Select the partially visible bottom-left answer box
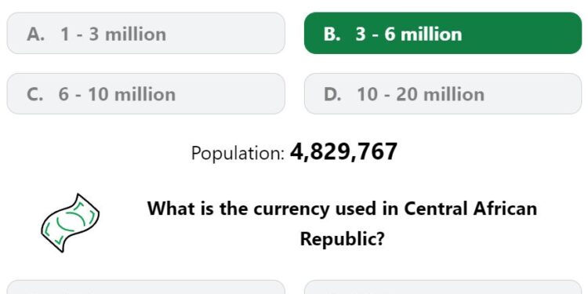 [x=146, y=287]
